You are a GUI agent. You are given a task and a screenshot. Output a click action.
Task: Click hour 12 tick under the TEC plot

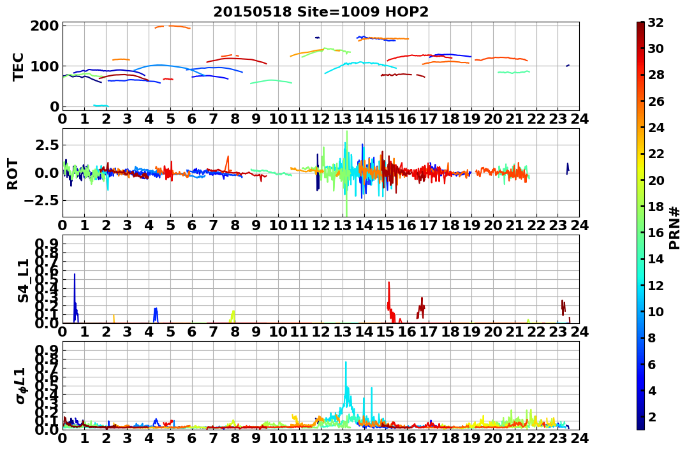[x=321, y=119]
